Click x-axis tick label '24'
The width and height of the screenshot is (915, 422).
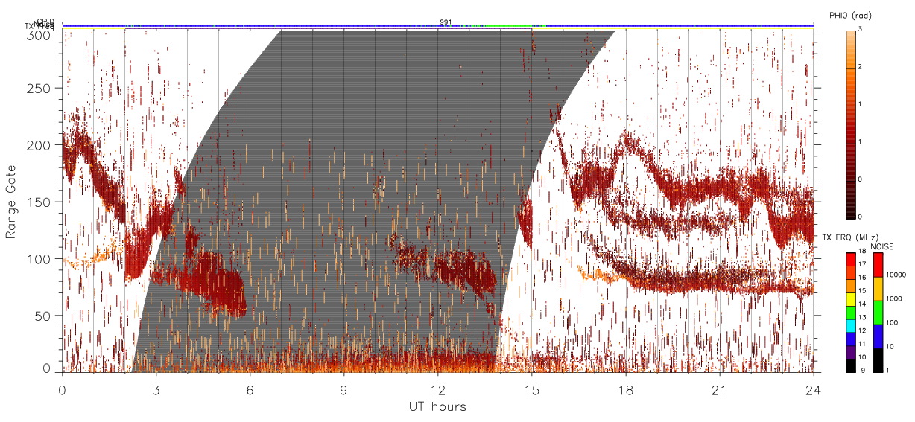[x=813, y=390]
